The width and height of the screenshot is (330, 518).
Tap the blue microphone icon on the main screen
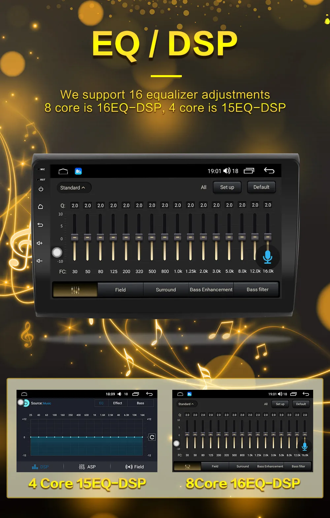(268, 257)
